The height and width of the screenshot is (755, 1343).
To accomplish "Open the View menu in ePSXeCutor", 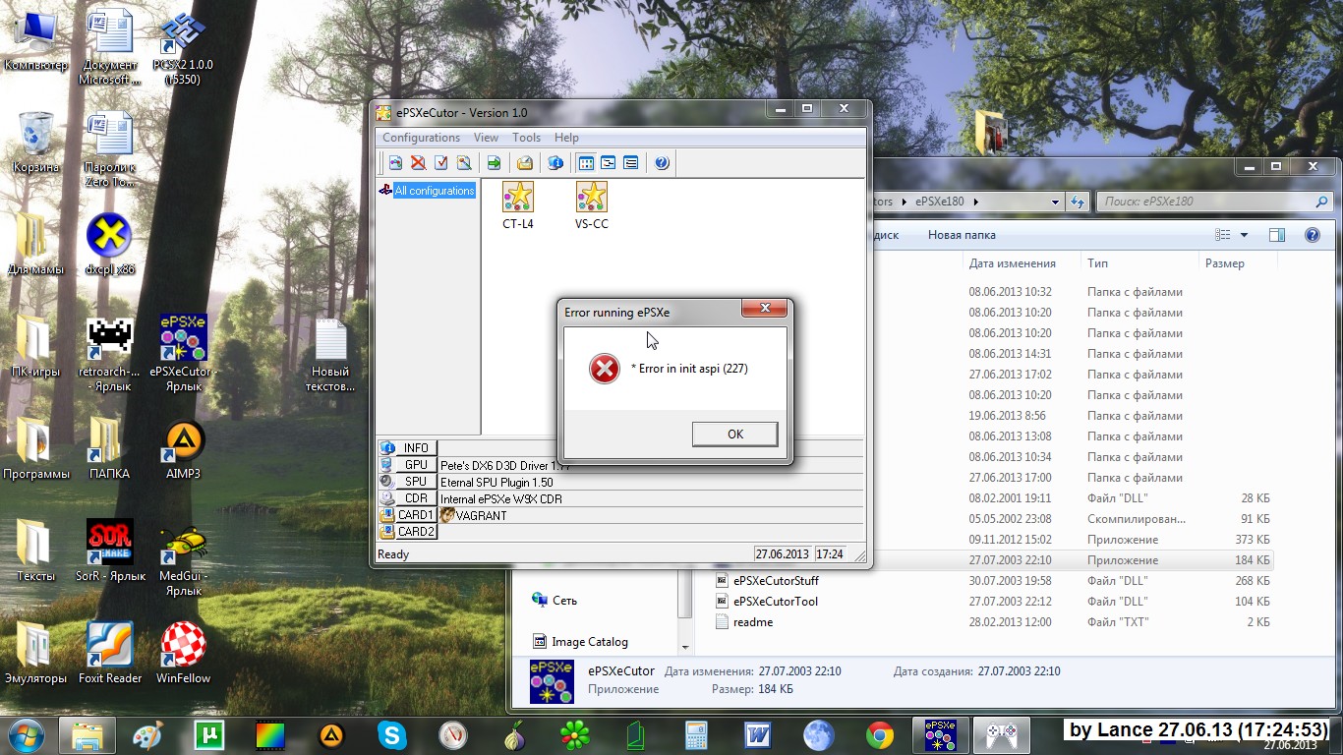I will [x=486, y=138].
